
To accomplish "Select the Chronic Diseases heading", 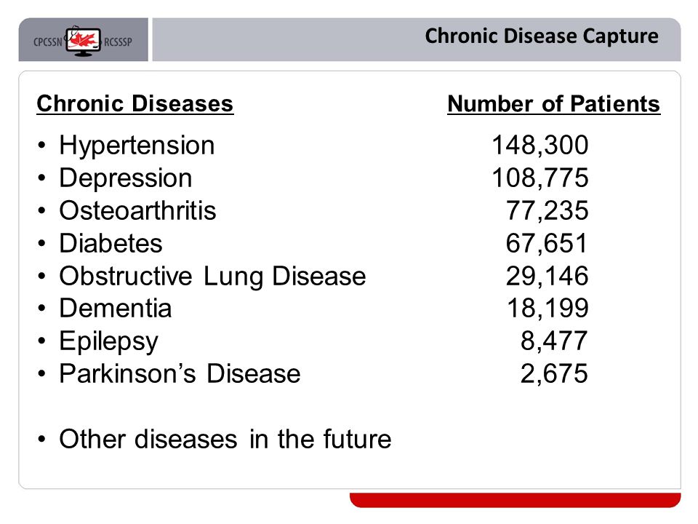I will [x=135, y=104].
